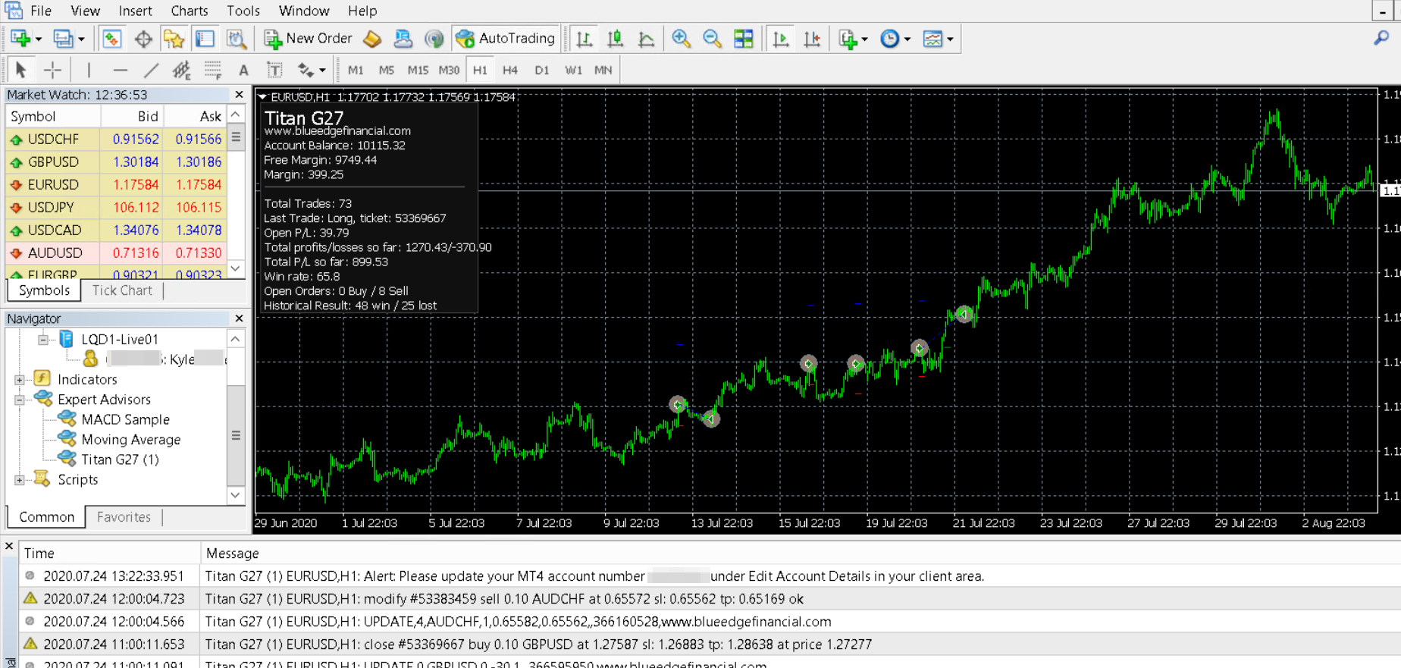Close the Market Watch panel

[239, 95]
